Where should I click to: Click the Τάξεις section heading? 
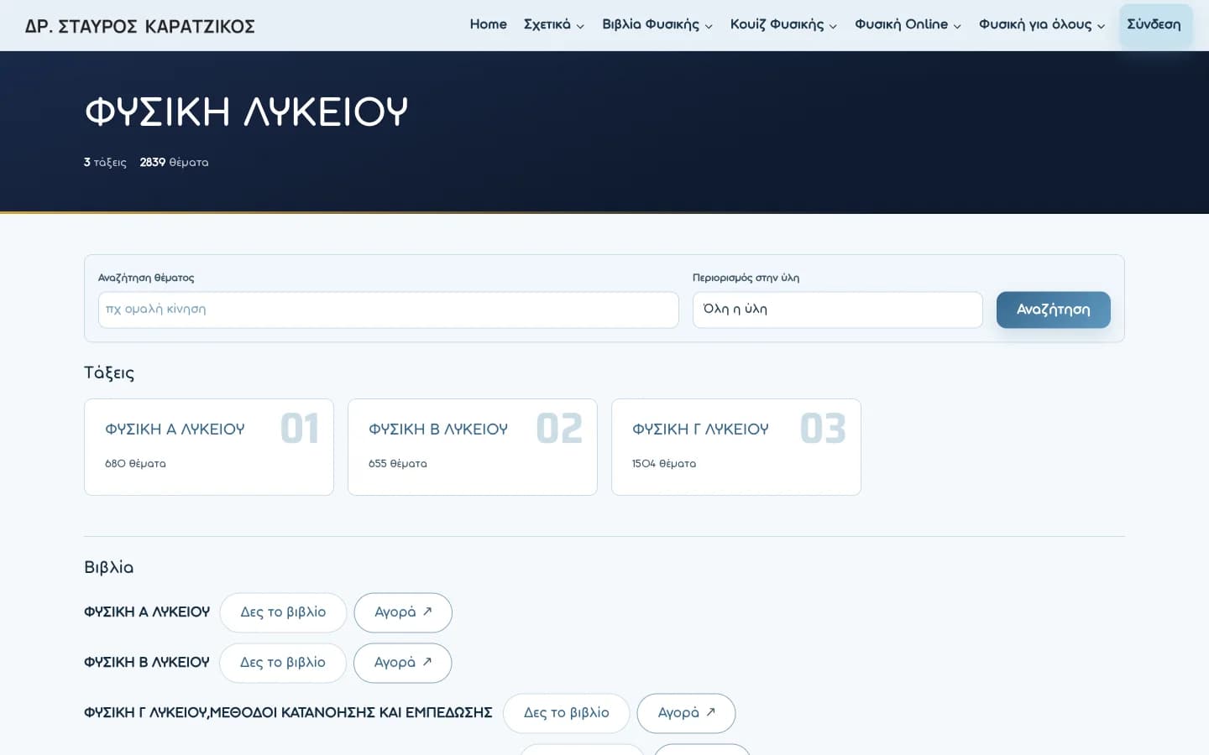[x=109, y=373]
